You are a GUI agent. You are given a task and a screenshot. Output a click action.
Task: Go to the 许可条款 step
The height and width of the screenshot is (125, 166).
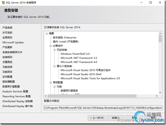coord(7,33)
